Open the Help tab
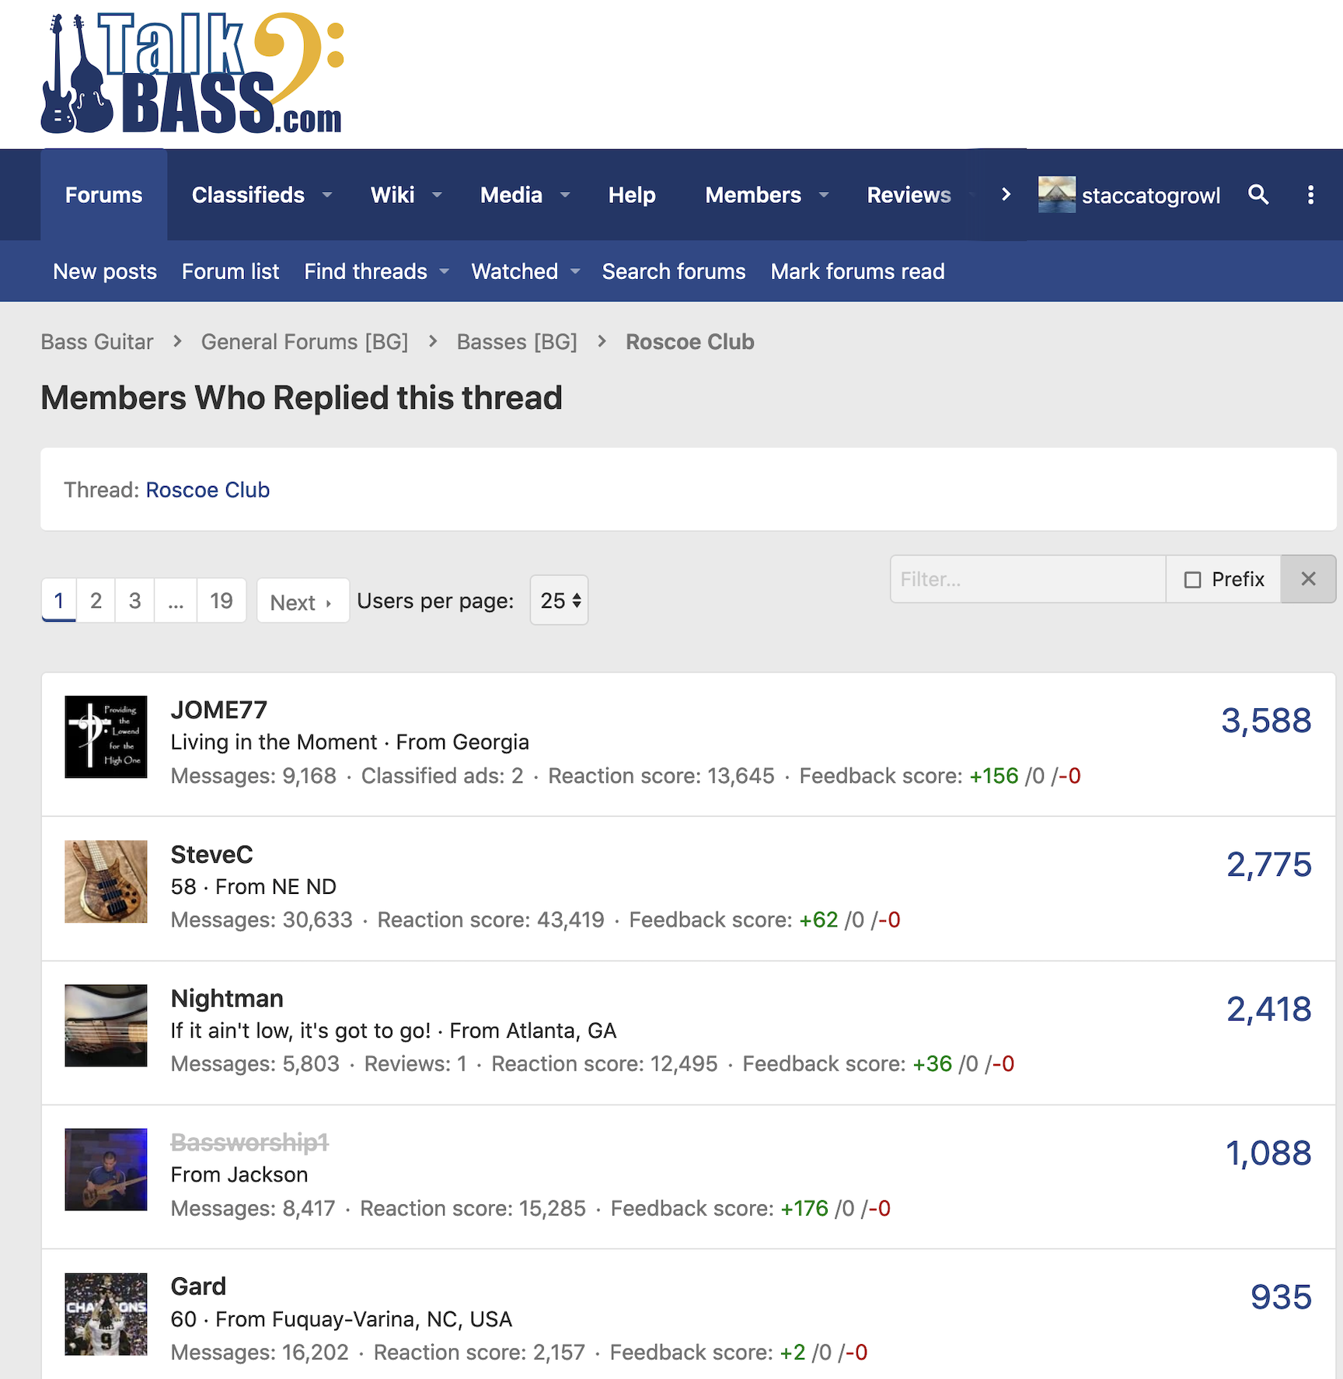 tap(632, 195)
